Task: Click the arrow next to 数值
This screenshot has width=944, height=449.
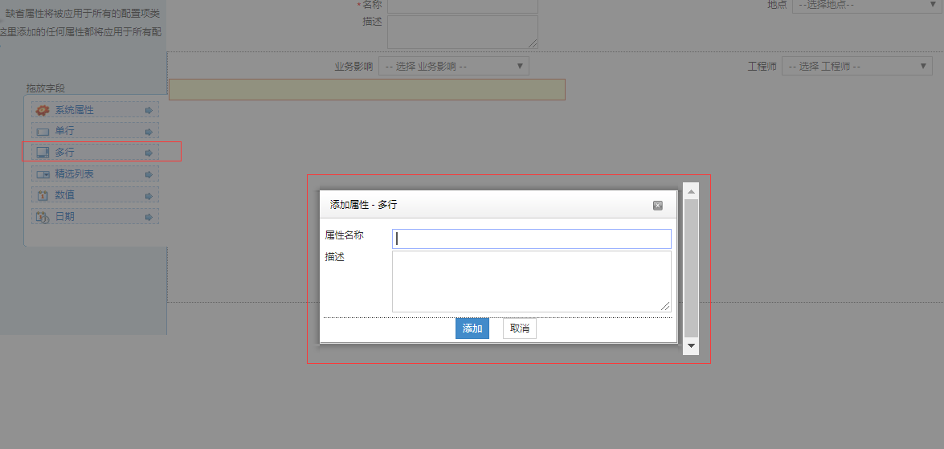Action: coord(149,196)
